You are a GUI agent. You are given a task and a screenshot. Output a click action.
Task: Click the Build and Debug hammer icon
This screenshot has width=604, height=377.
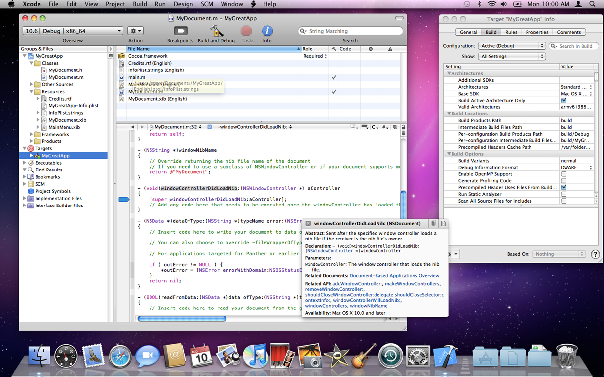[x=216, y=31]
